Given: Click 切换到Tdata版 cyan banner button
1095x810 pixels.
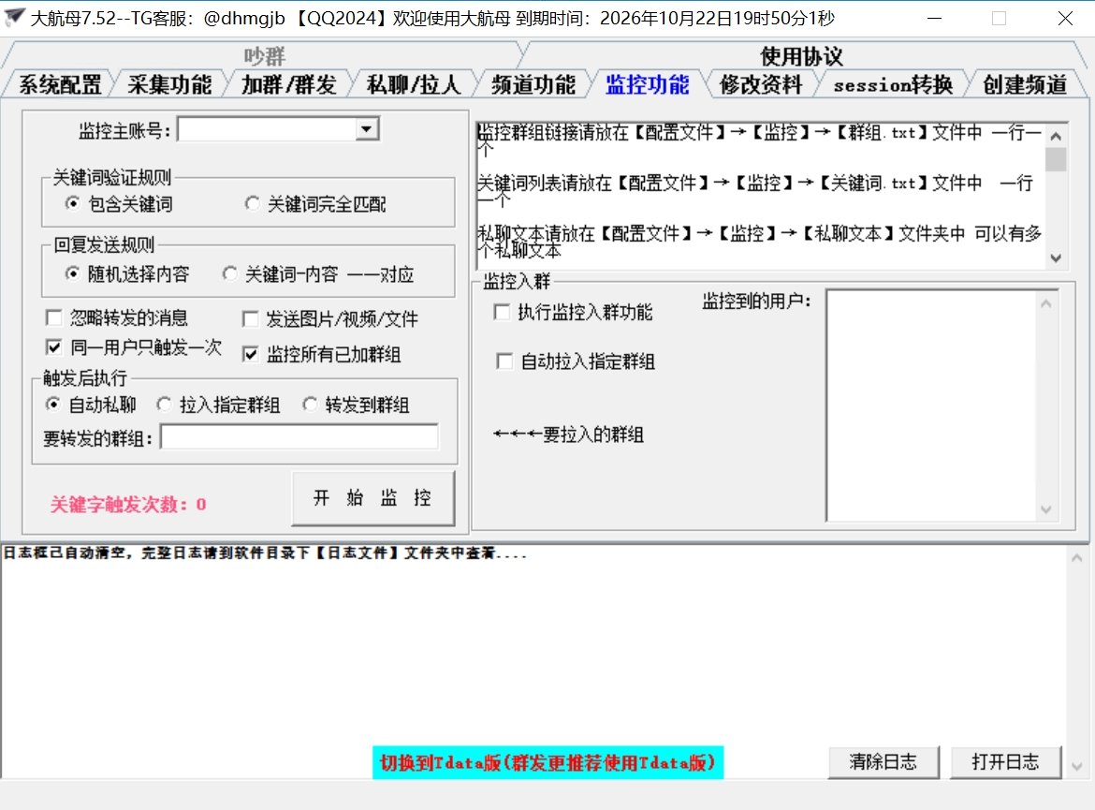Looking at the screenshot, I should click(x=547, y=762).
